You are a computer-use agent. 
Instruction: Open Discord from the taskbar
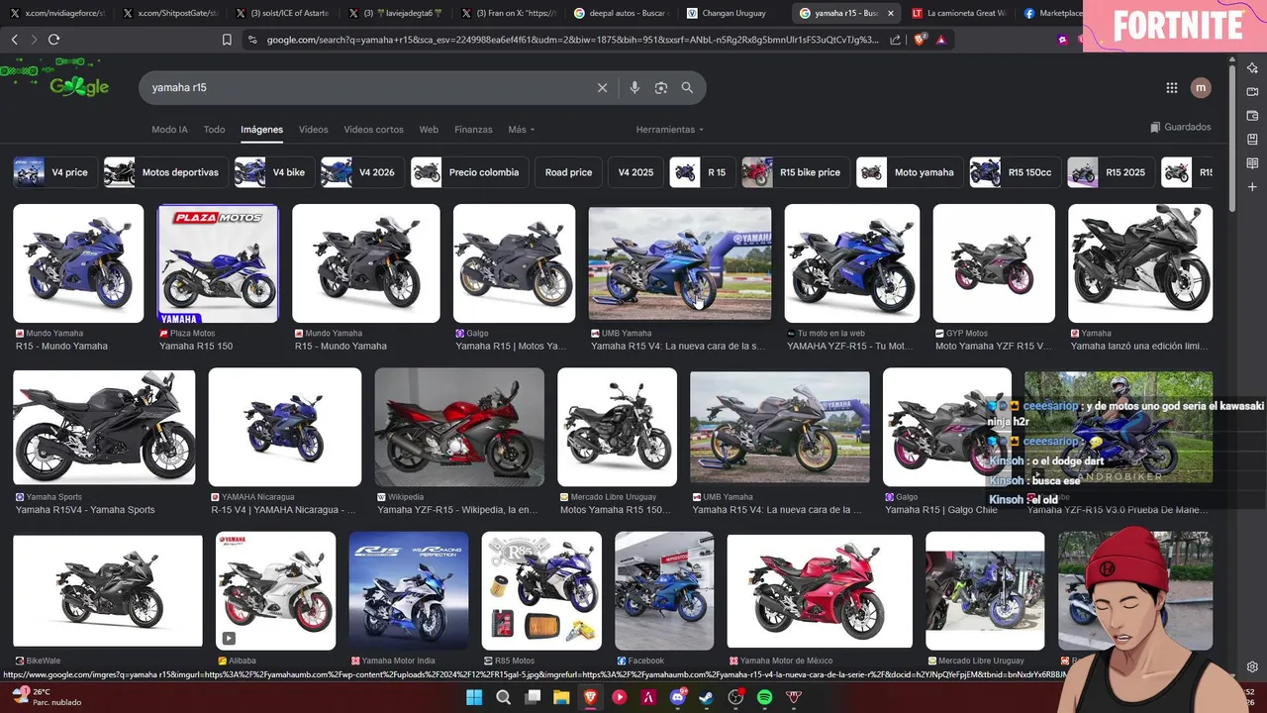[x=678, y=697]
